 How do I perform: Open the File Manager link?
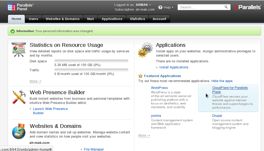pyautogui.click(x=94, y=149)
